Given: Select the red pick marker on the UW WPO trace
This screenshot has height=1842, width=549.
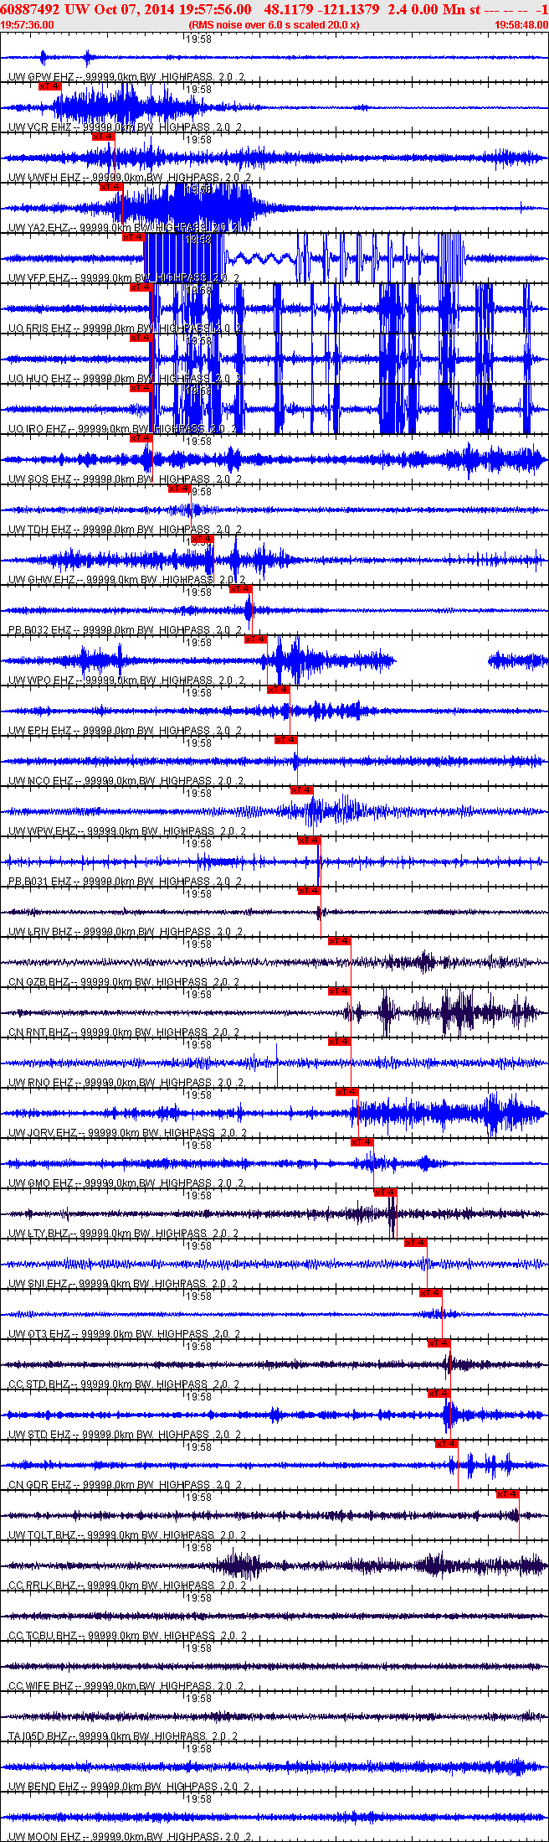Looking at the screenshot, I should 255,639.
